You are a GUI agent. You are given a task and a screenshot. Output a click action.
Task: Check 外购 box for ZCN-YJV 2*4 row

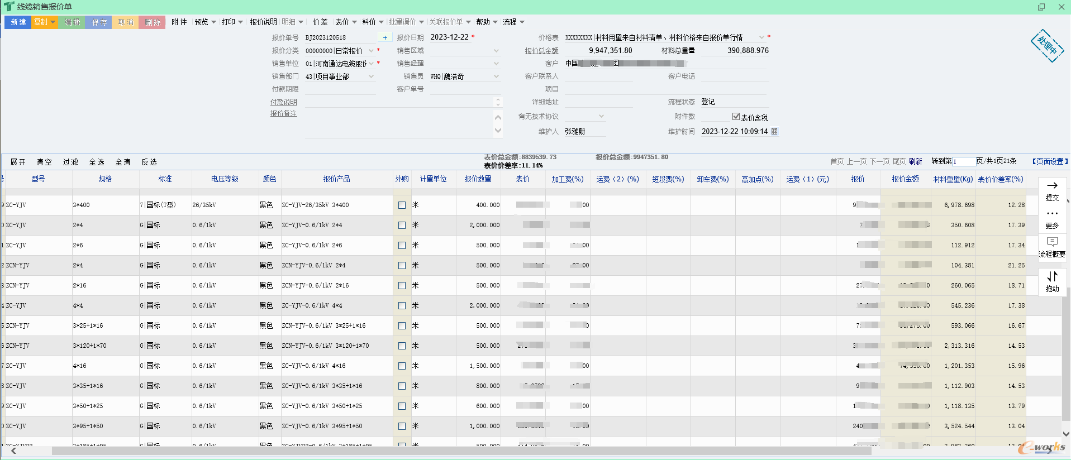(402, 265)
